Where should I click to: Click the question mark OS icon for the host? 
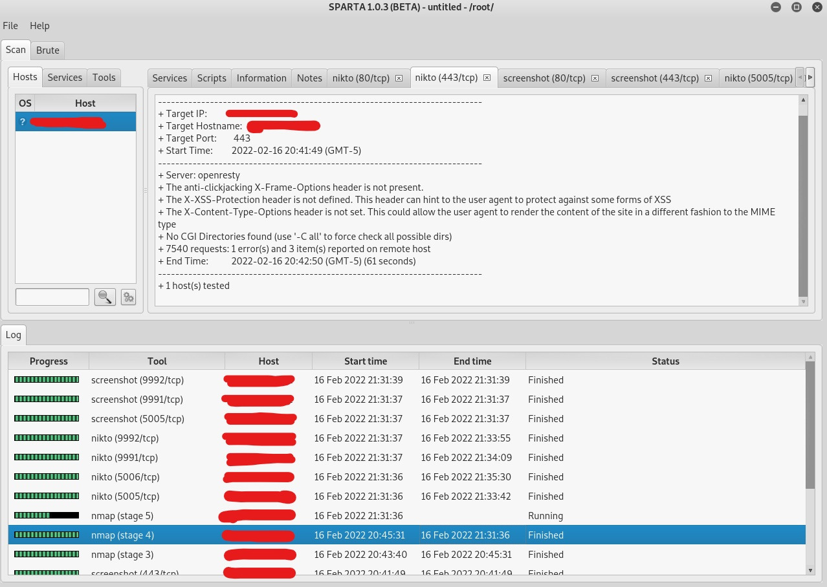22,122
